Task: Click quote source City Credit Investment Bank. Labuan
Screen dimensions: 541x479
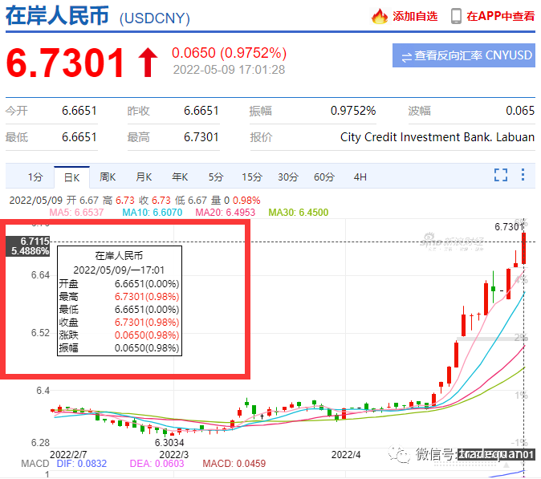Action: click(x=437, y=137)
